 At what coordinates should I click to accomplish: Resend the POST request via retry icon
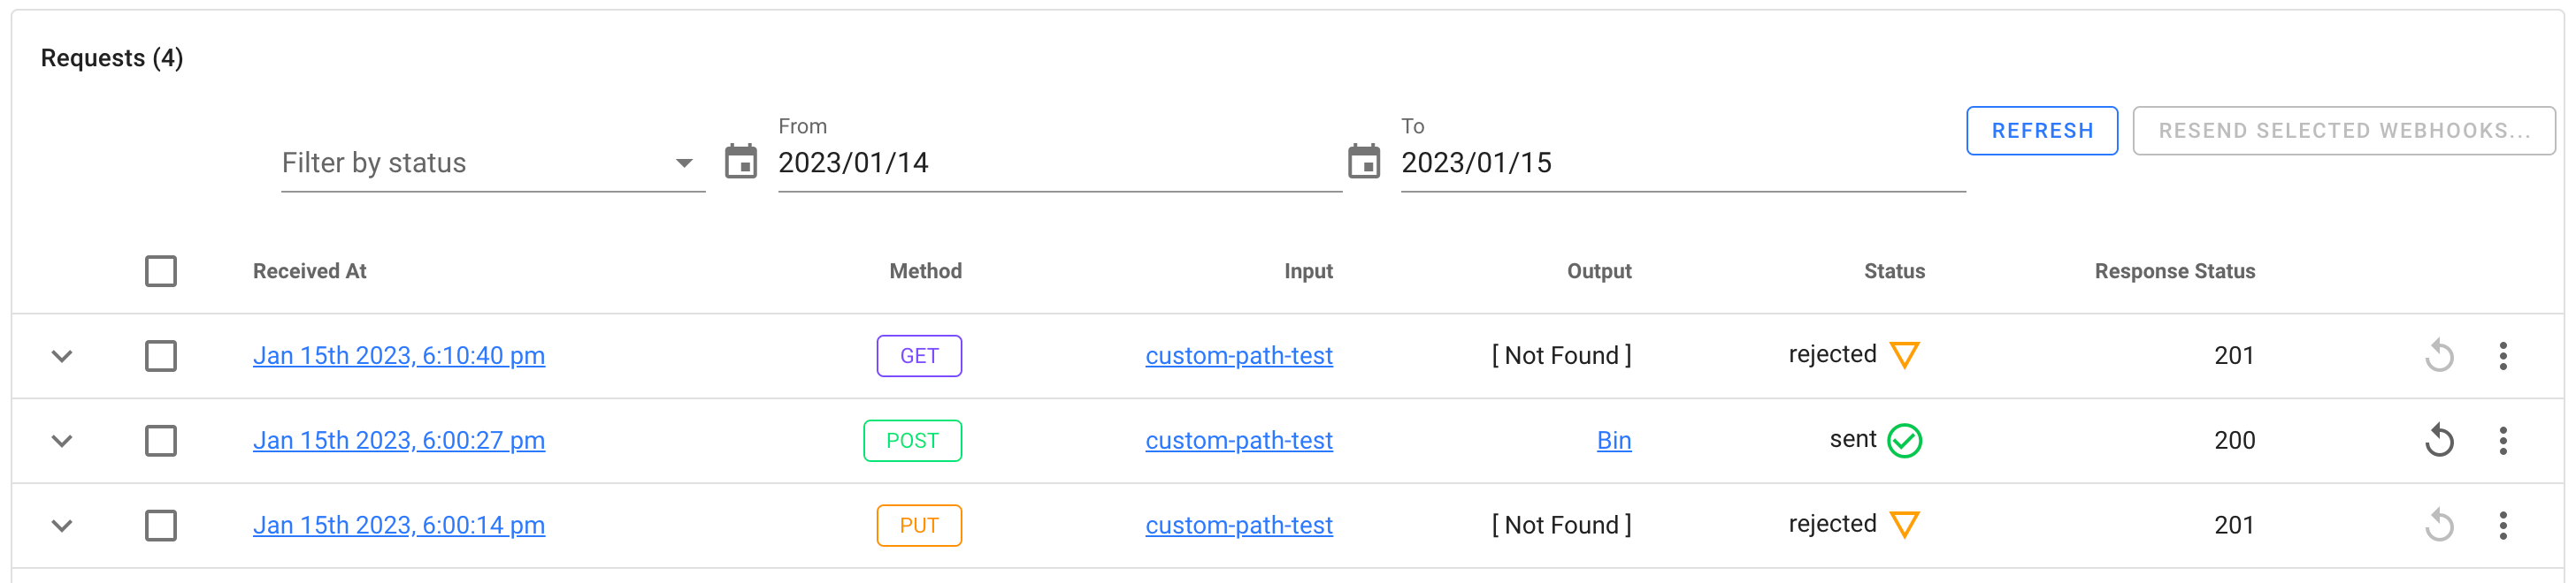click(2438, 440)
